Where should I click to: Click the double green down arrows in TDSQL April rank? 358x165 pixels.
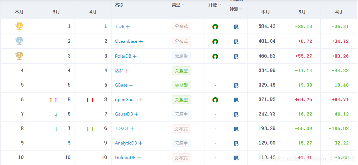click(x=90, y=129)
